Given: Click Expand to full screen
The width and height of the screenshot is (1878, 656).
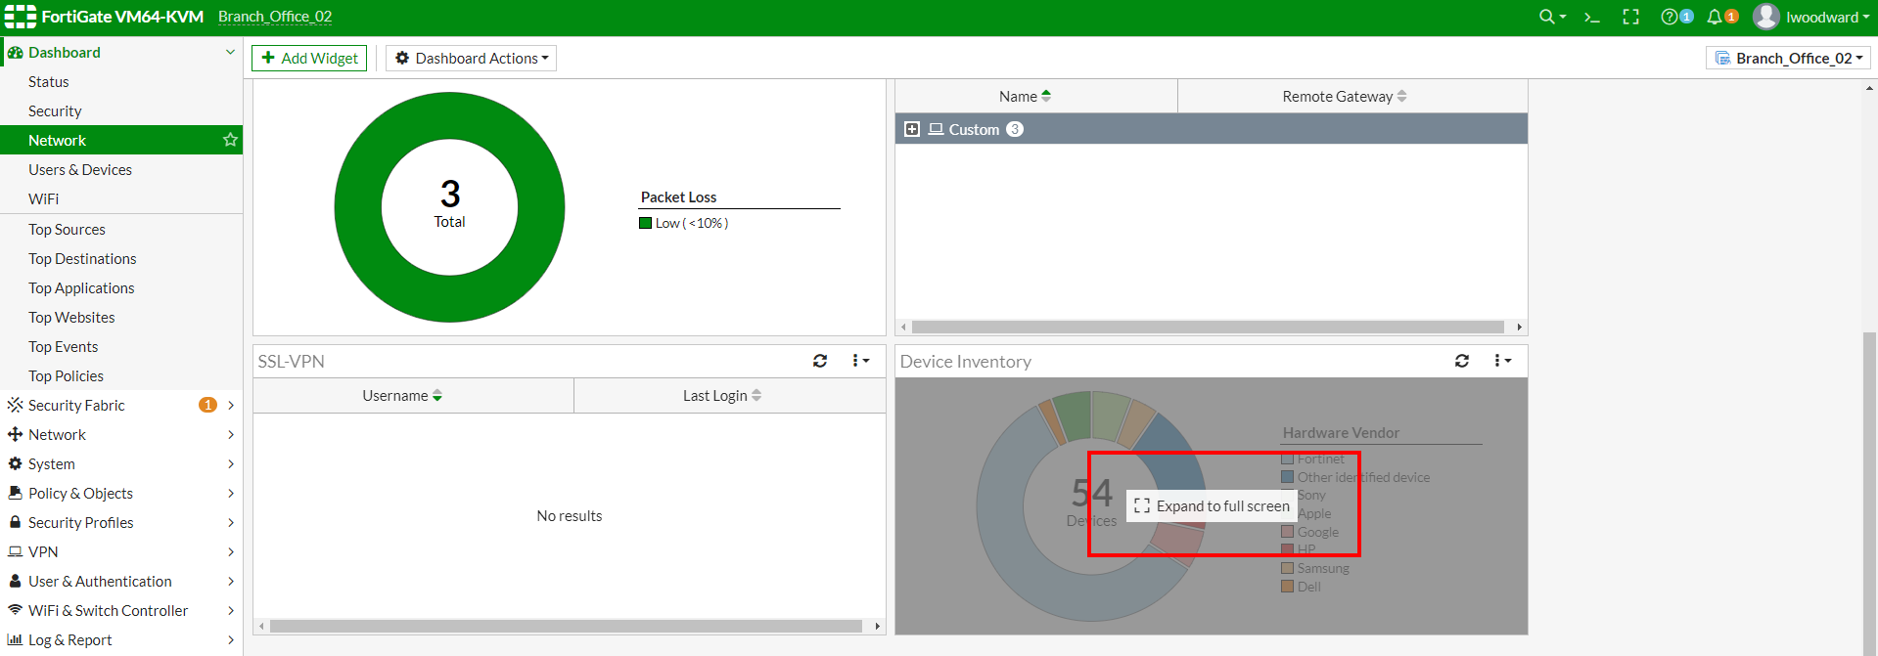Looking at the screenshot, I should click(1212, 505).
